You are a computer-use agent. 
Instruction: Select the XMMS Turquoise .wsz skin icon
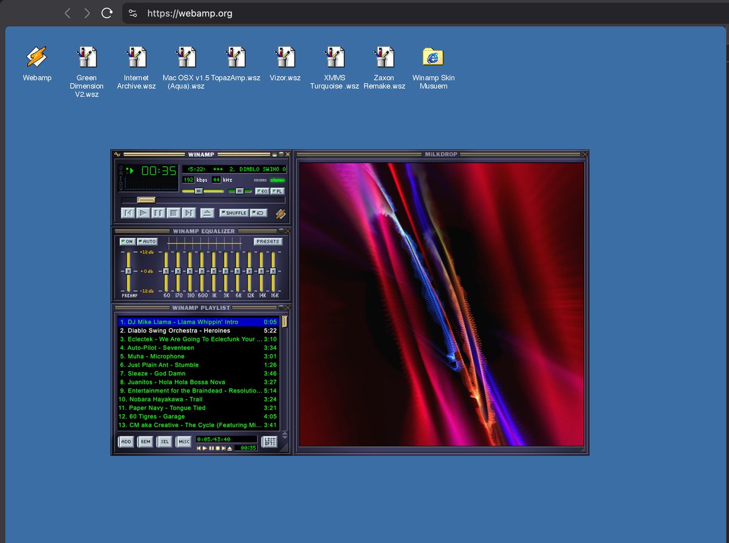click(335, 68)
